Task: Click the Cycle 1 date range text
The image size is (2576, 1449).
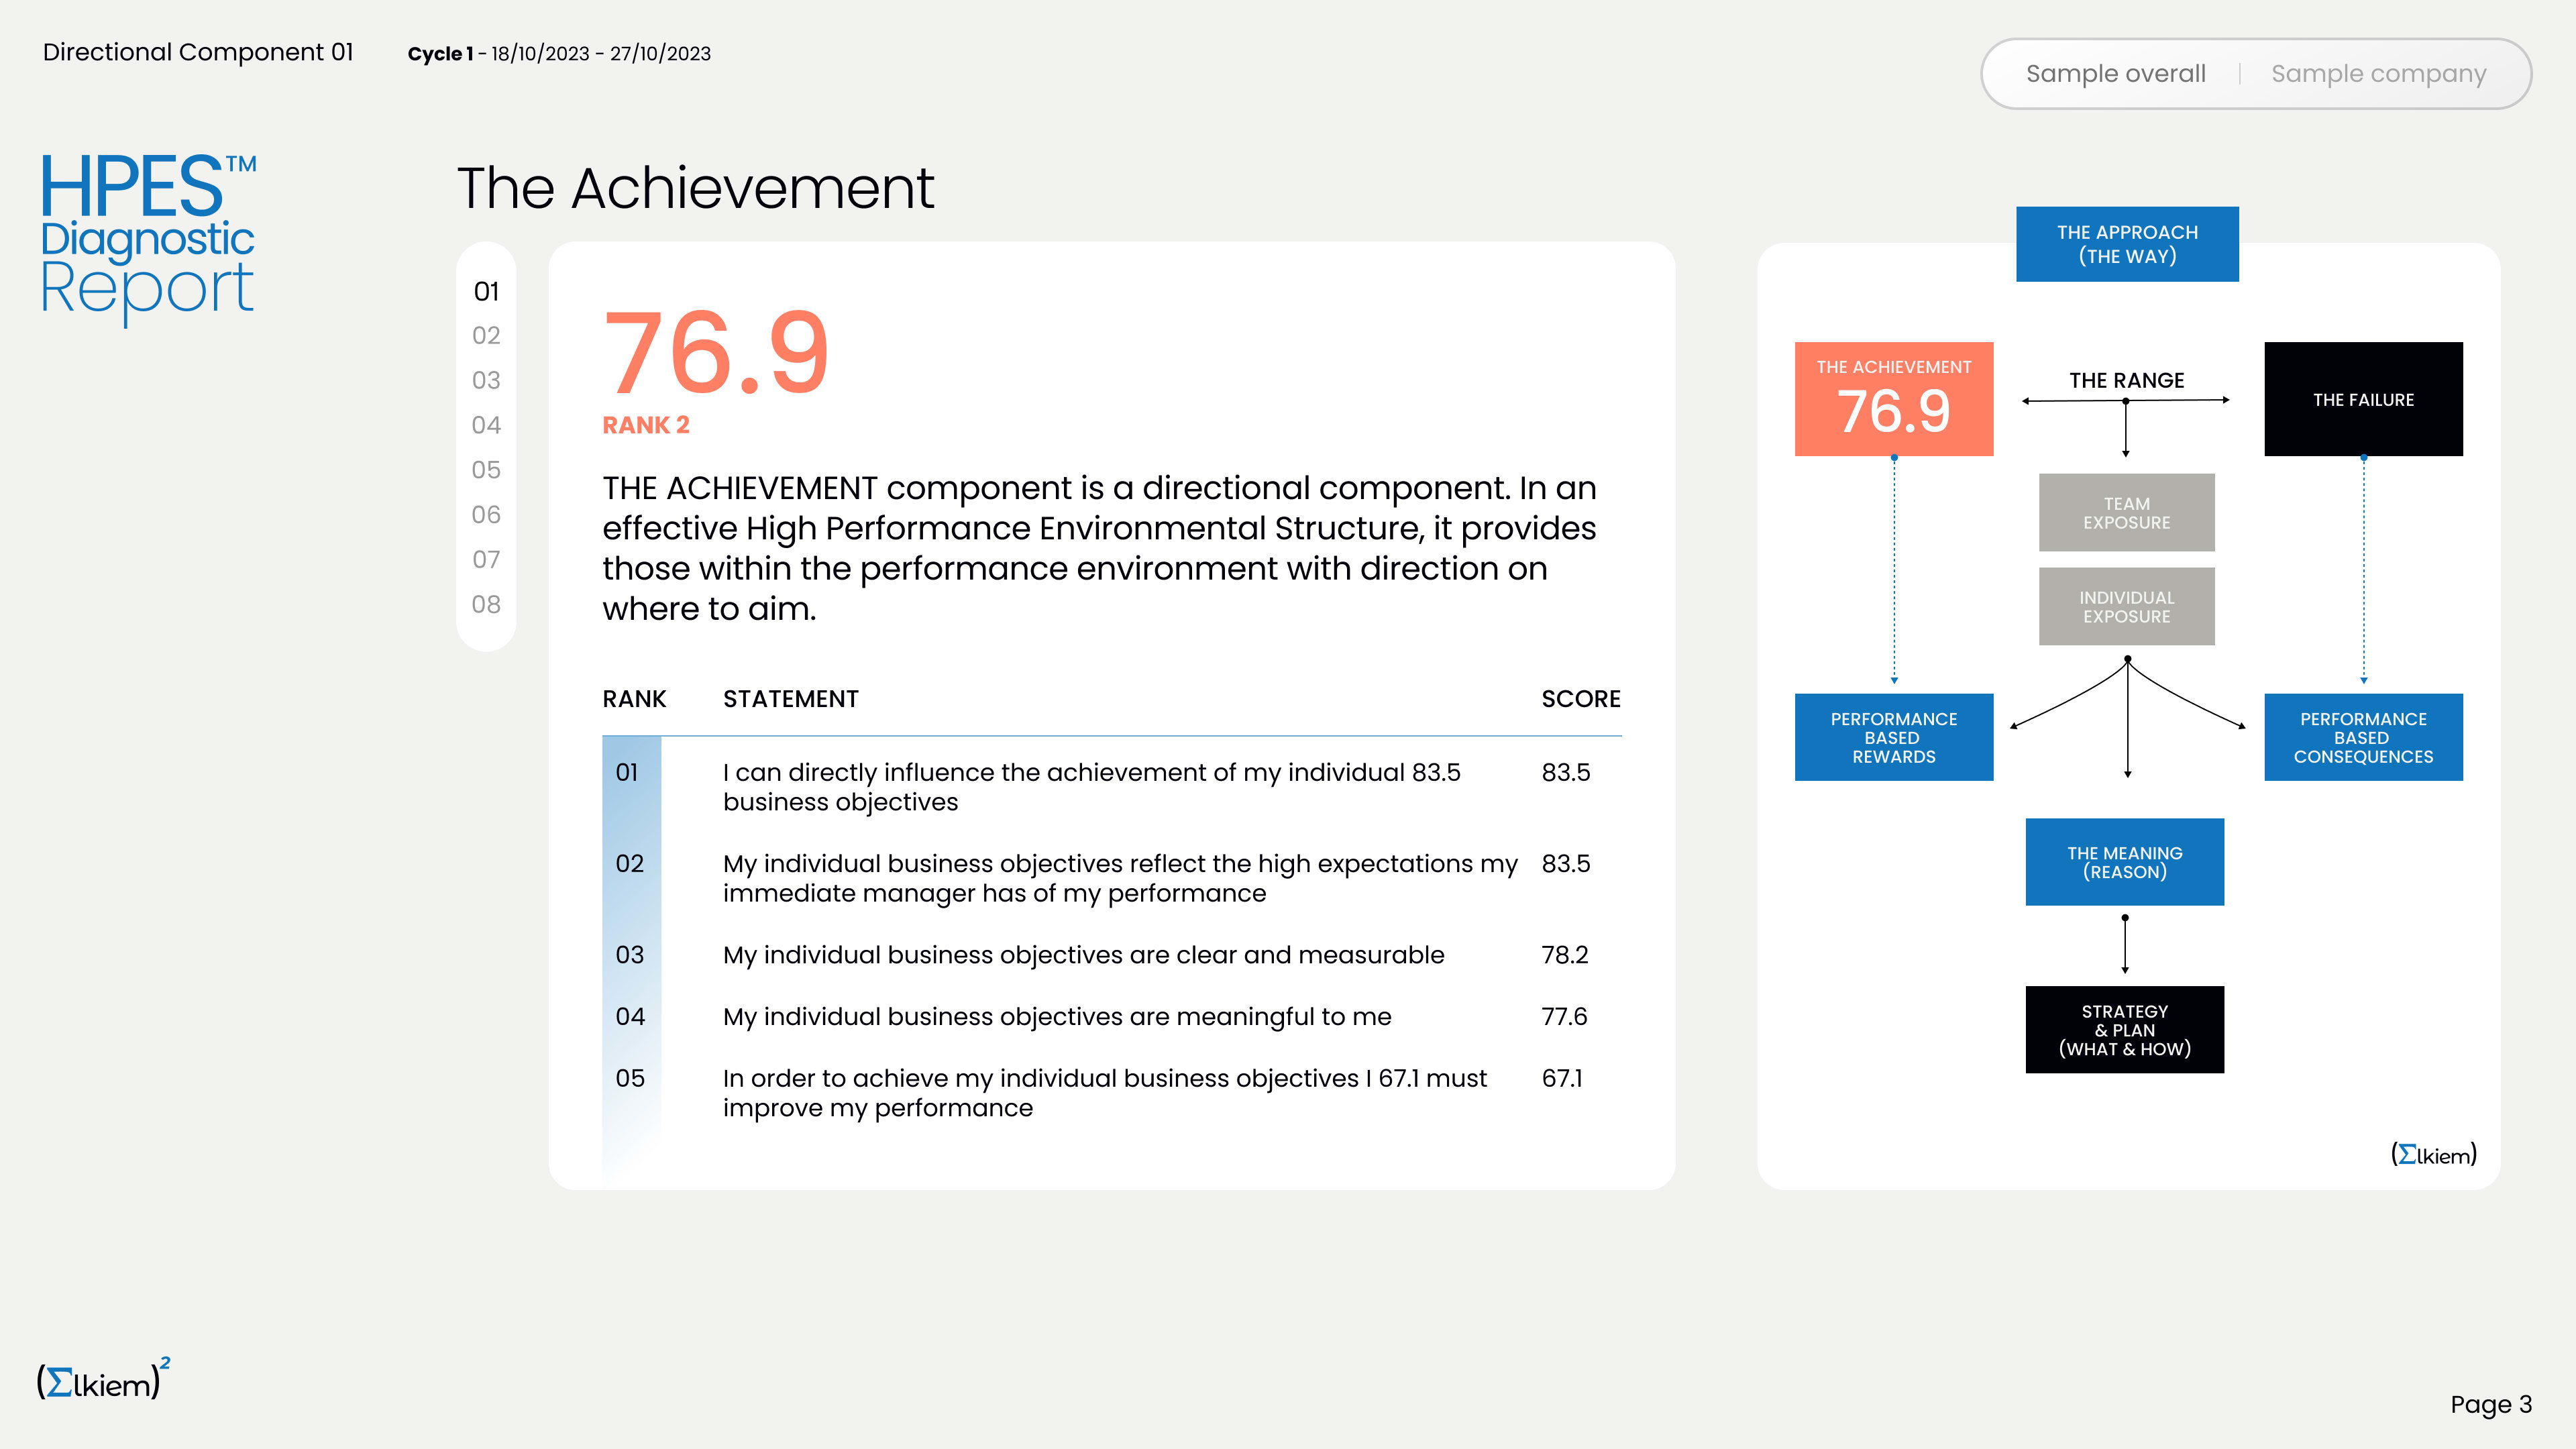Action: (559, 53)
